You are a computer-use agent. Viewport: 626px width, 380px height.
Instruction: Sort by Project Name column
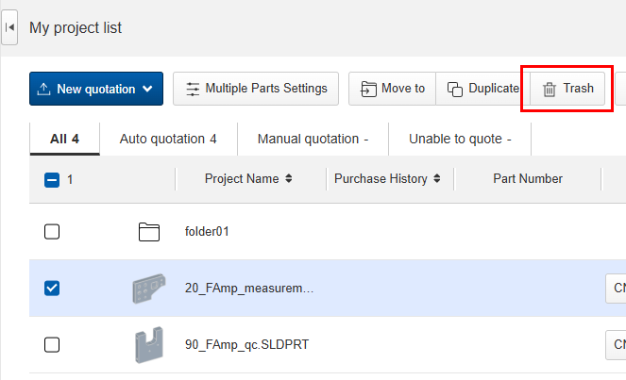click(248, 179)
